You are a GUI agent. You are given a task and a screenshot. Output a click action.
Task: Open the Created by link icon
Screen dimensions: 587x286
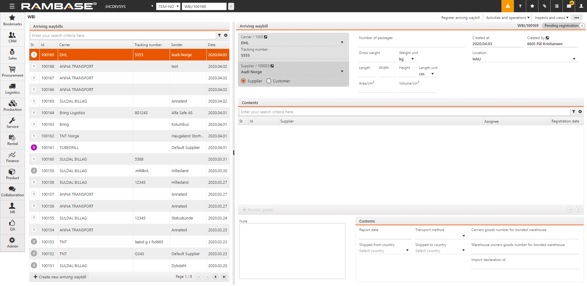coord(547,38)
